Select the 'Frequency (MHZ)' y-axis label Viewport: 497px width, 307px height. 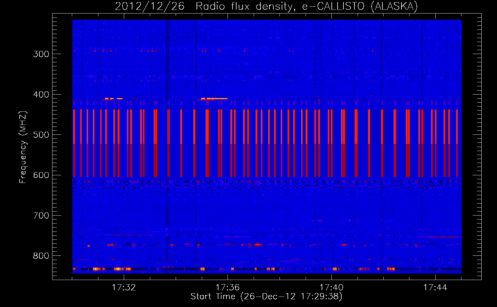tap(23, 147)
